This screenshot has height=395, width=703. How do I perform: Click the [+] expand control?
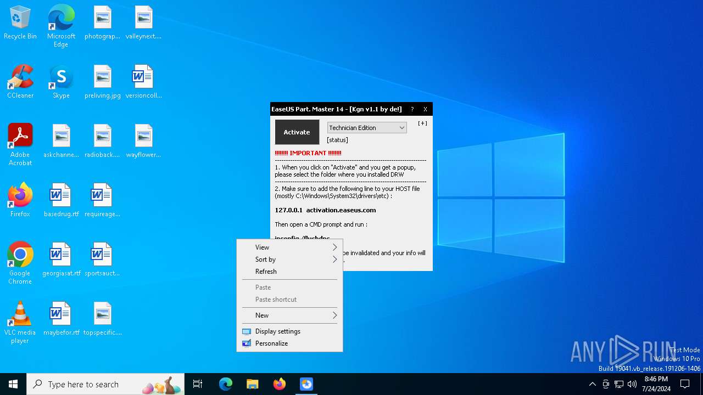(x=422, y=123)
